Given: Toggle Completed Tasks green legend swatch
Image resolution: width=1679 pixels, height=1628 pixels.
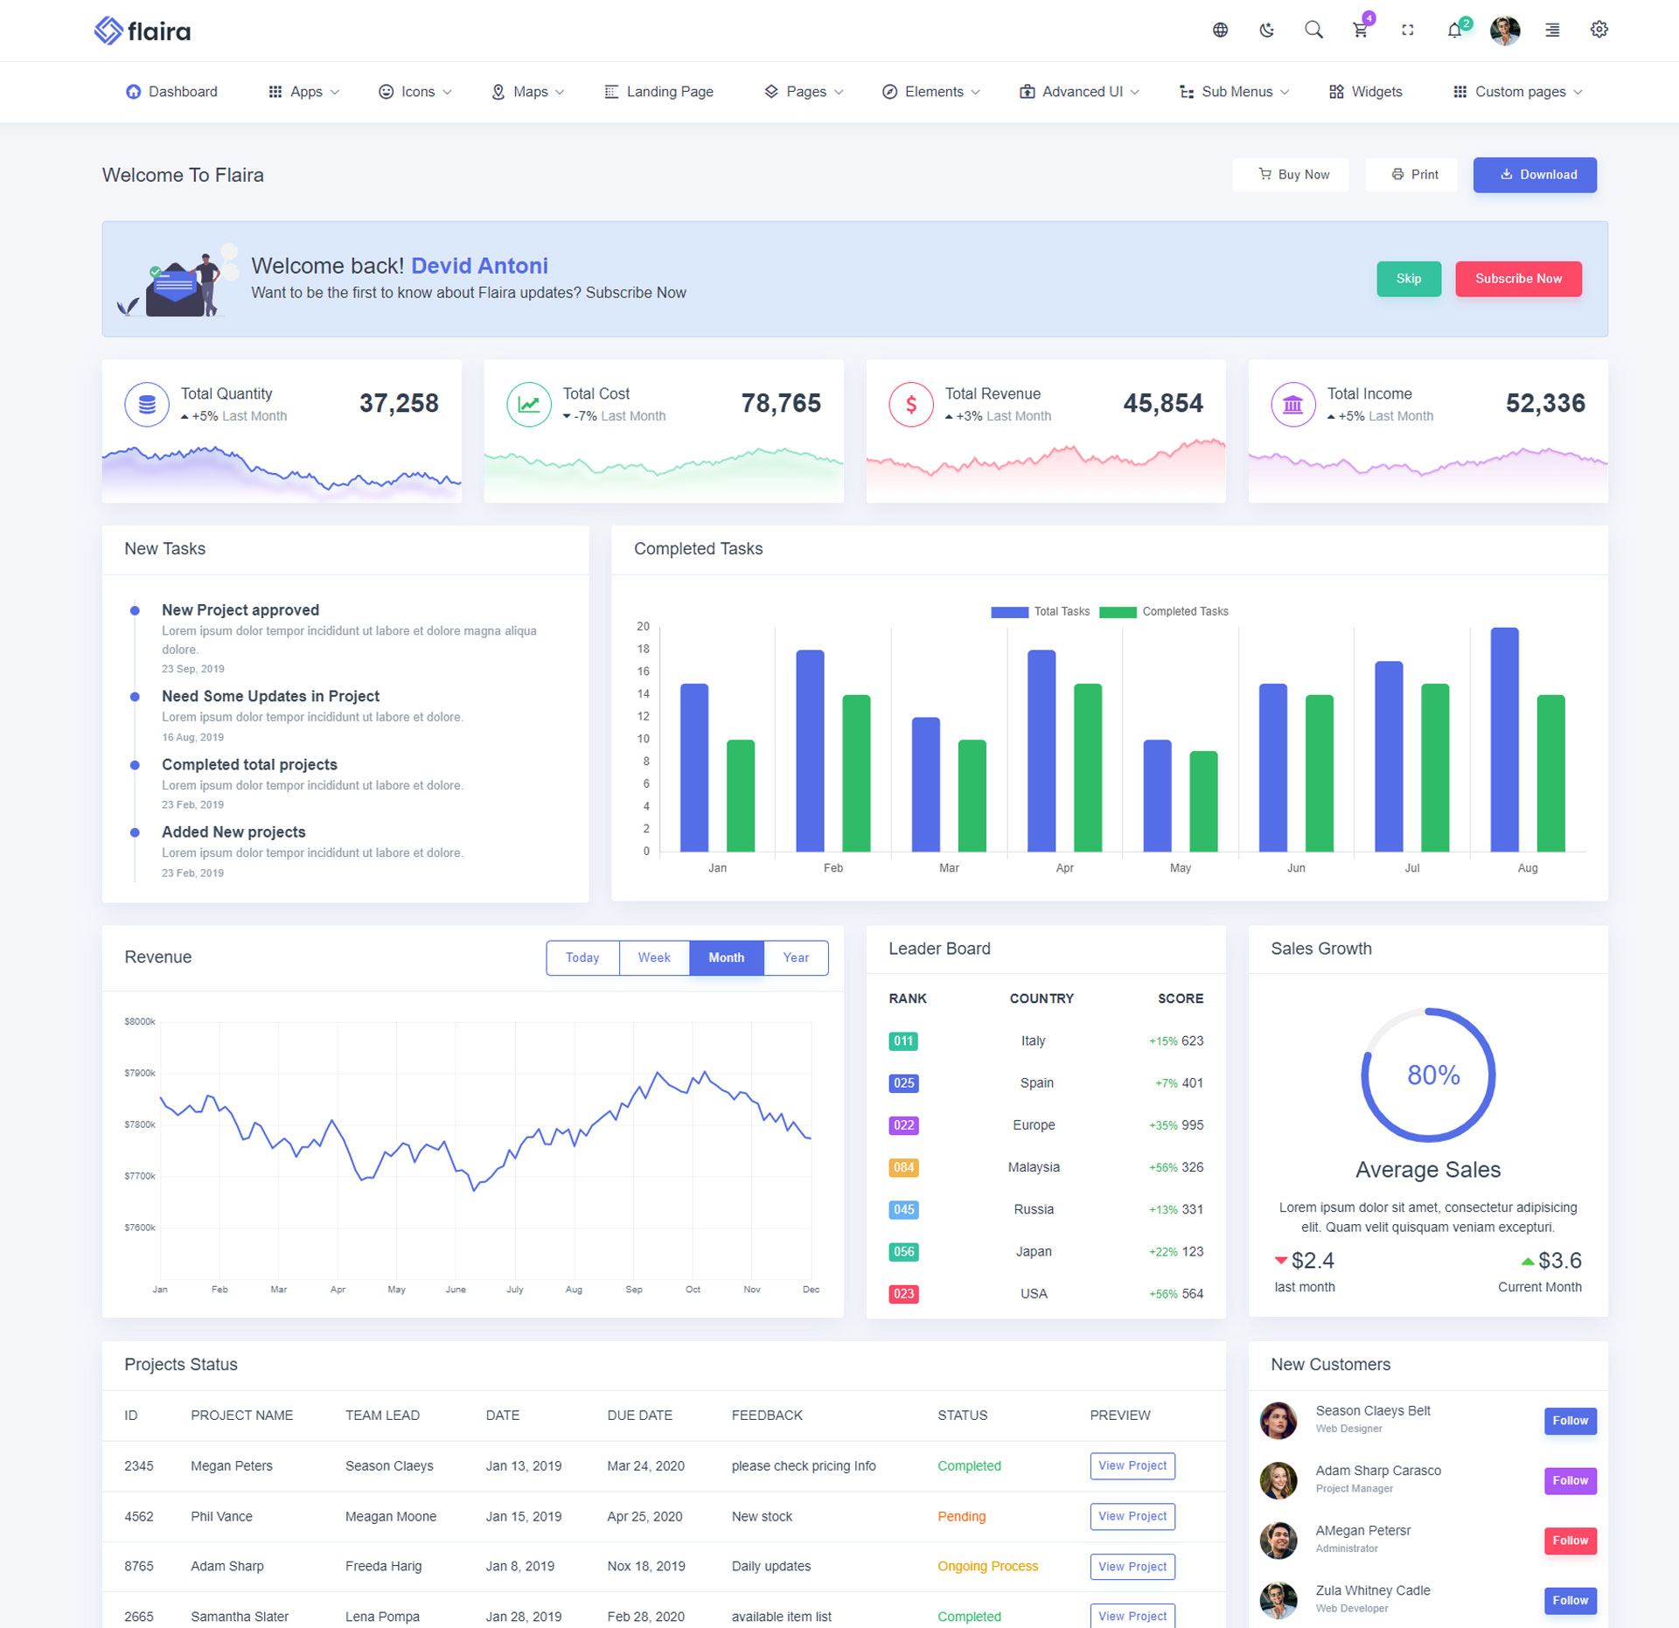Looking at the screenshot, I should point(1117,612).
